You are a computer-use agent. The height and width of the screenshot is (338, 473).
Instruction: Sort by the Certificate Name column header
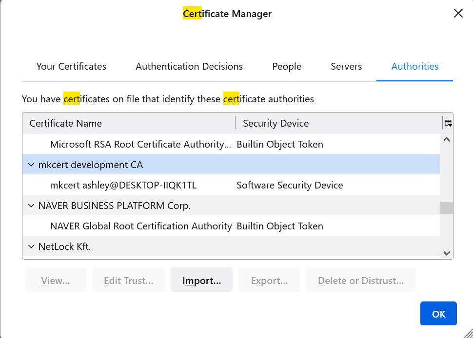pyautogui.click(x=65, y=123)
